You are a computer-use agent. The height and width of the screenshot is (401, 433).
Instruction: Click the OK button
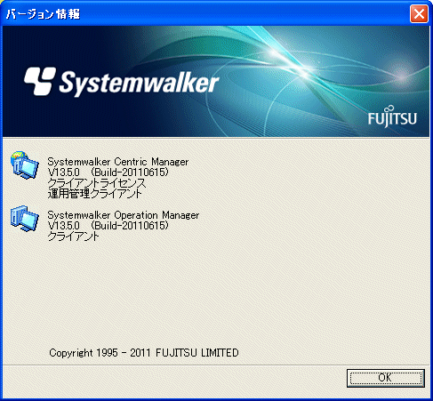coord(386,378)
